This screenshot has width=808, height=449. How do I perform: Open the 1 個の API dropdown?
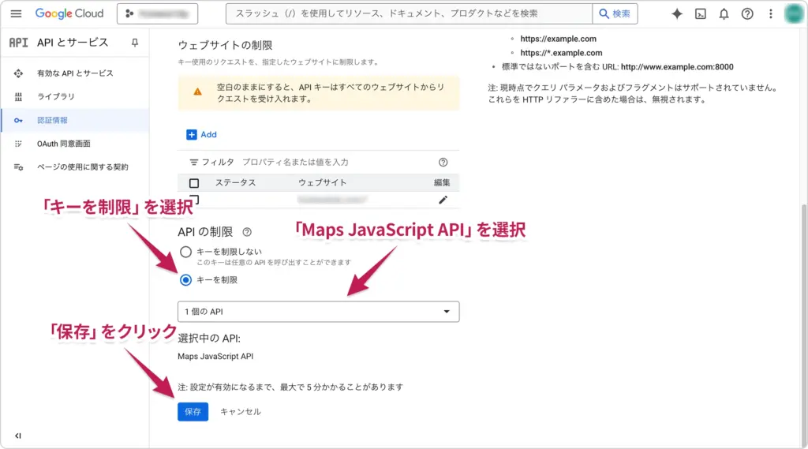319,312
